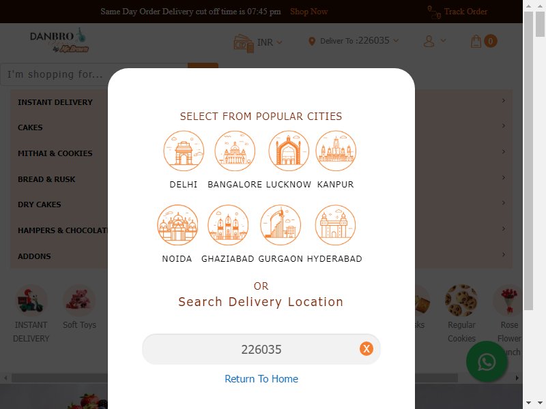The image size is (546, 409).
Task: Pick the Gurgaon skyline icon
Action: (281, 225)
